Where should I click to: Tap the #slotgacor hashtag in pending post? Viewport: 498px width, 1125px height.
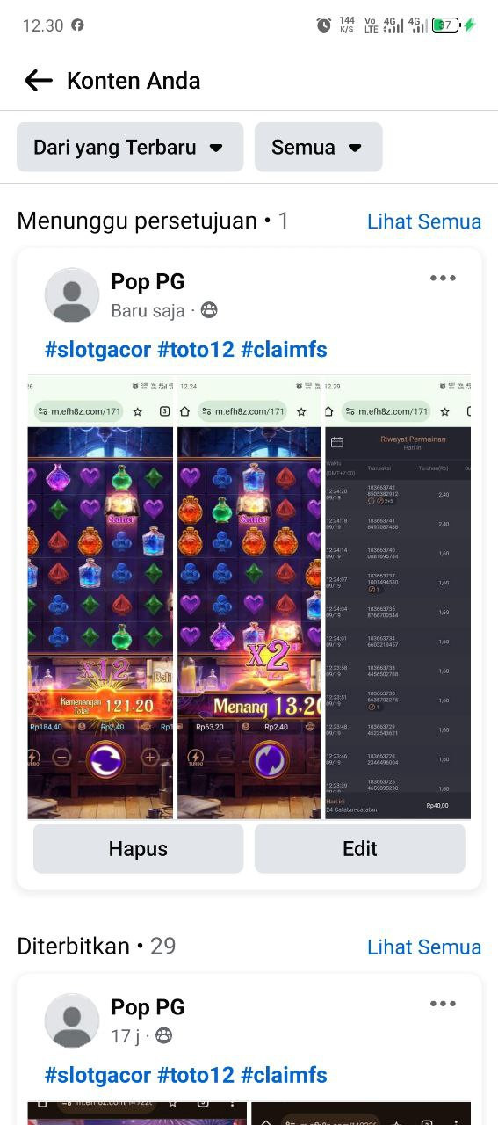[x=97, y=350]
